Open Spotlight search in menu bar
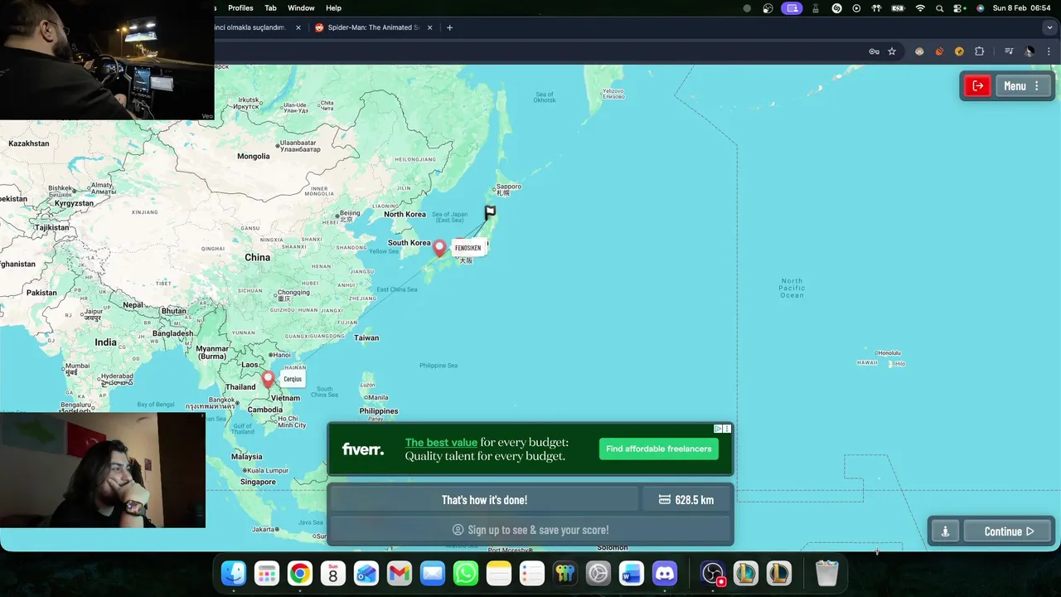Viewport: 1061px width, 597px height. tap(939, 8)
